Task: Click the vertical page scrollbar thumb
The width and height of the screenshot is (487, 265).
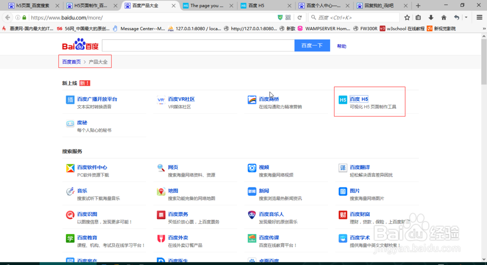Action: click(x=484, y=62)
